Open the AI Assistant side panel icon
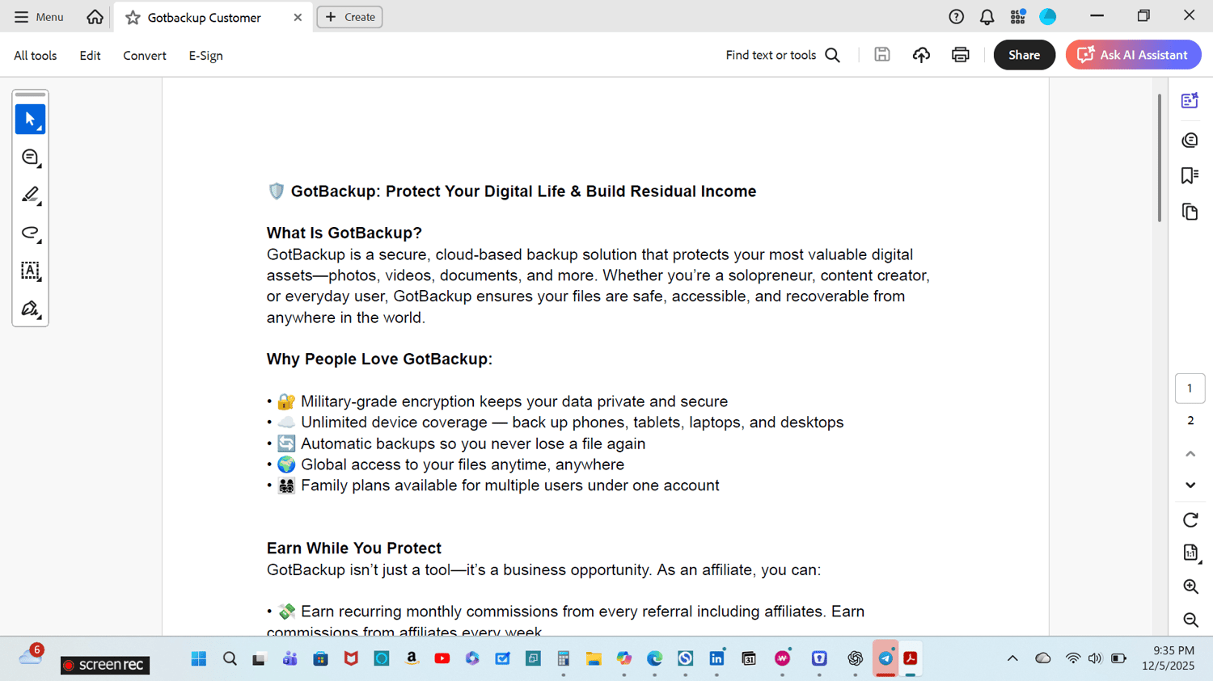Viewport: 1213px width, 681px height. (x=1190, y=101)
